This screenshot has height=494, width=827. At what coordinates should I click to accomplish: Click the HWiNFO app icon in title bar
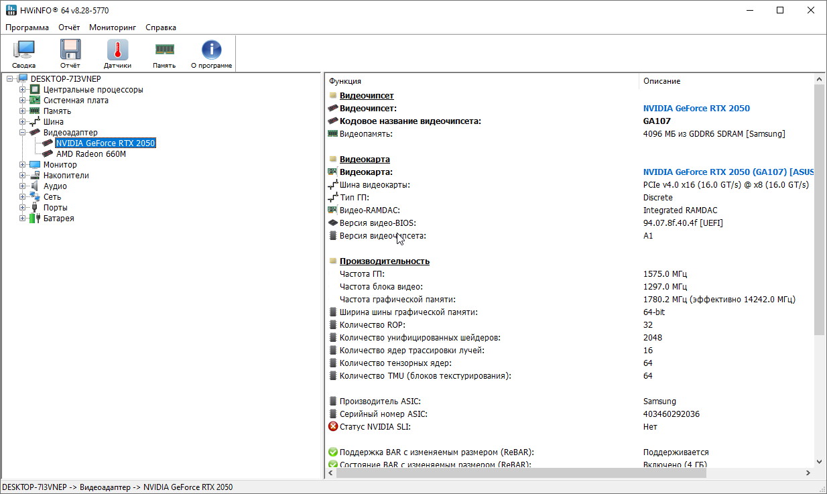11,10
